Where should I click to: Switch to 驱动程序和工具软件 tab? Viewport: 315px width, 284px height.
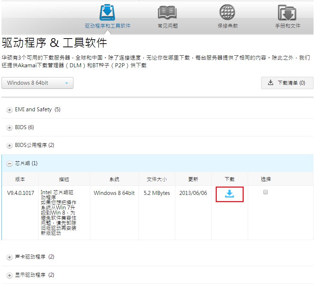click(107, 26)
